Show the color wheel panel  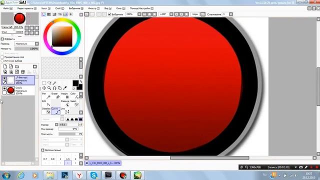pyautogui.click(x=43, y=14)
